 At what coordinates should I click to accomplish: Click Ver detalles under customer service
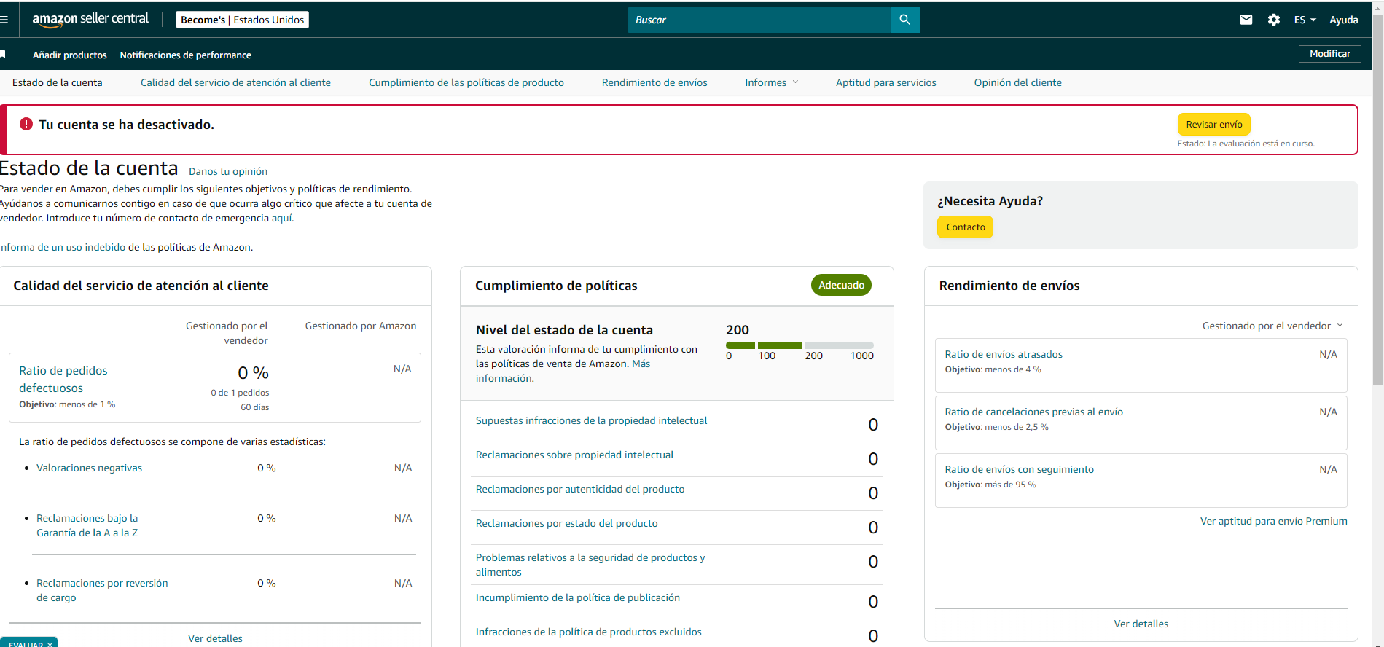[215, 638]
